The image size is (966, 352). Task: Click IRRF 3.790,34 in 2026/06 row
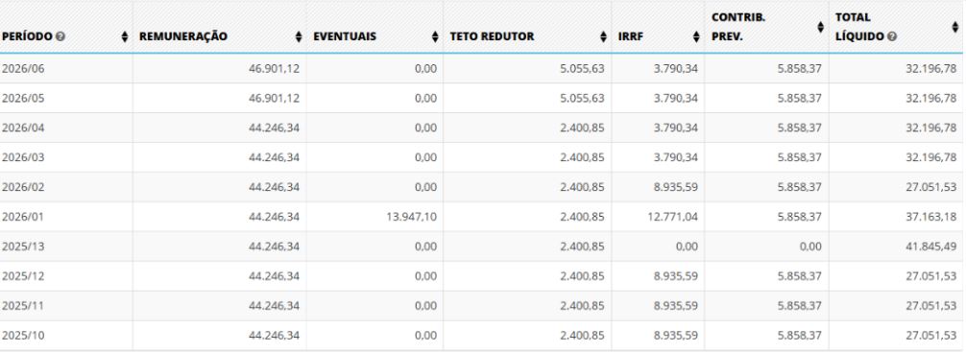pos(676,69)
